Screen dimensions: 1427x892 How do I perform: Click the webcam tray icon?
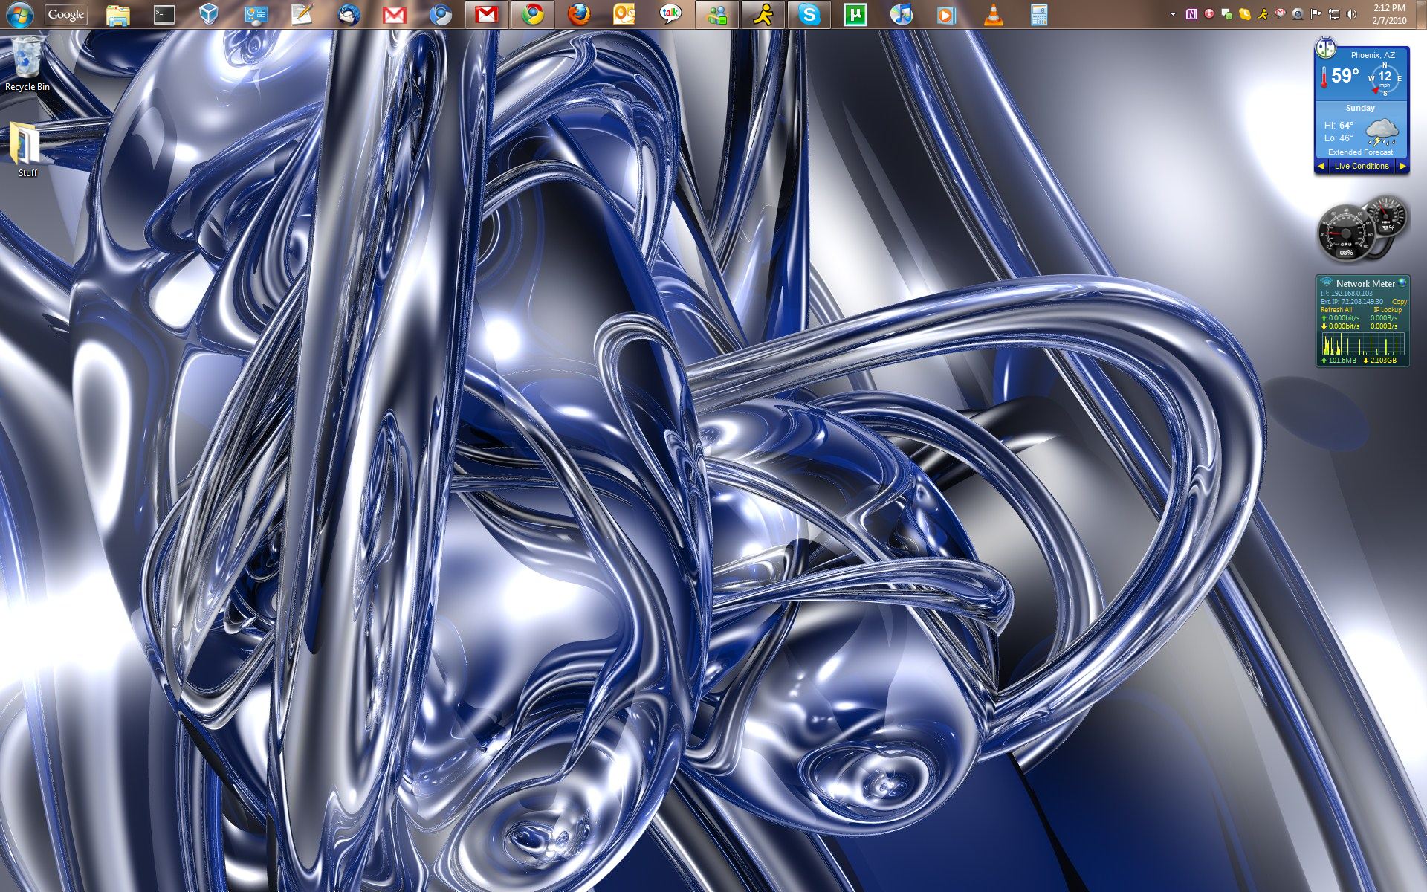[x=1298, y=14]
